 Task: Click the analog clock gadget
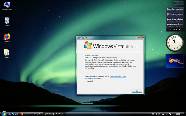(x=175, y=43)
